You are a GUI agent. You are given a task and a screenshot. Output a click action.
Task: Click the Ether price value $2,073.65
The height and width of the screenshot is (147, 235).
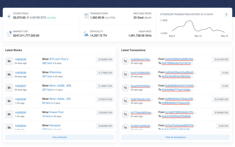click(x=19, y=18)
